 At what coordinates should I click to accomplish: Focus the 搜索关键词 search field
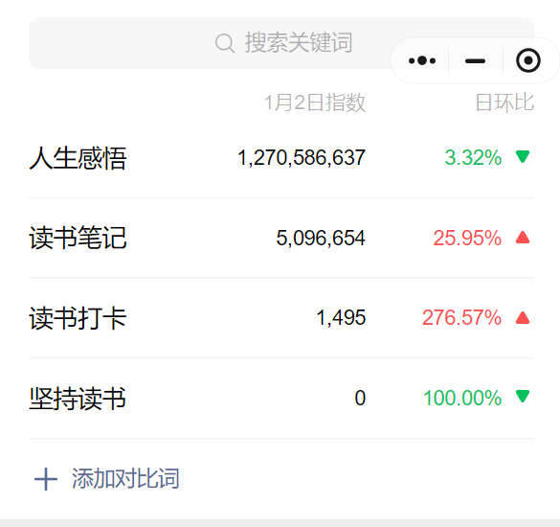[281, 43]
